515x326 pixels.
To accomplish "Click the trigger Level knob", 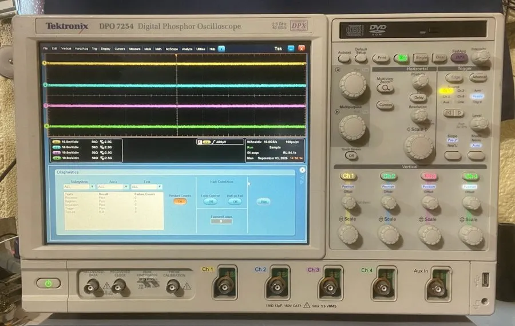I will click(479, 124).
